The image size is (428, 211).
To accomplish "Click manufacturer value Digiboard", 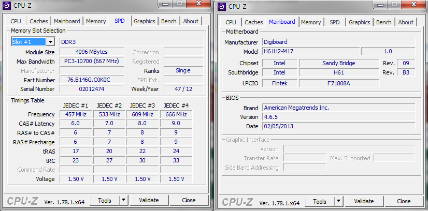I will coord(339,42).
